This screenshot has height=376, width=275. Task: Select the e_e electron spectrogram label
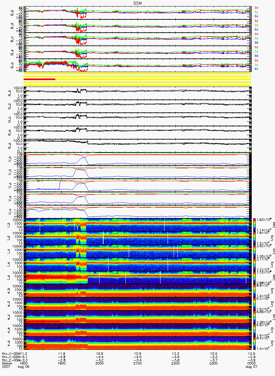8,330
